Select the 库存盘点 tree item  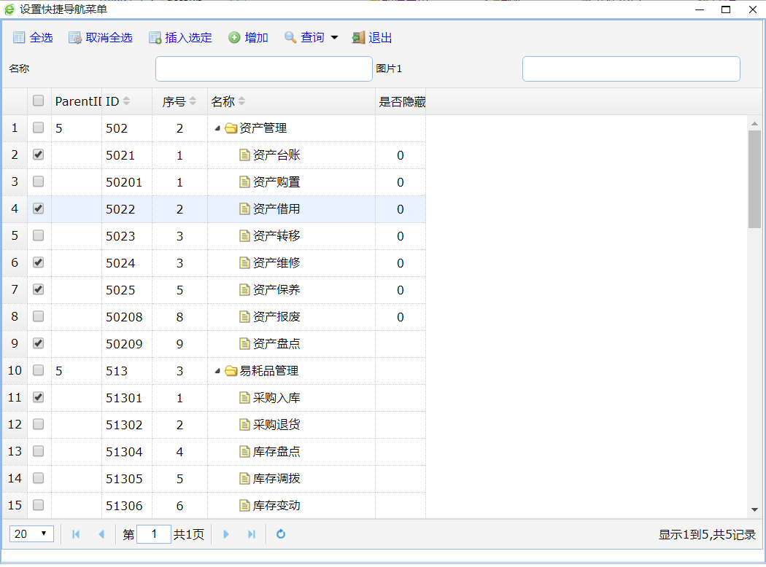point(276,452)
